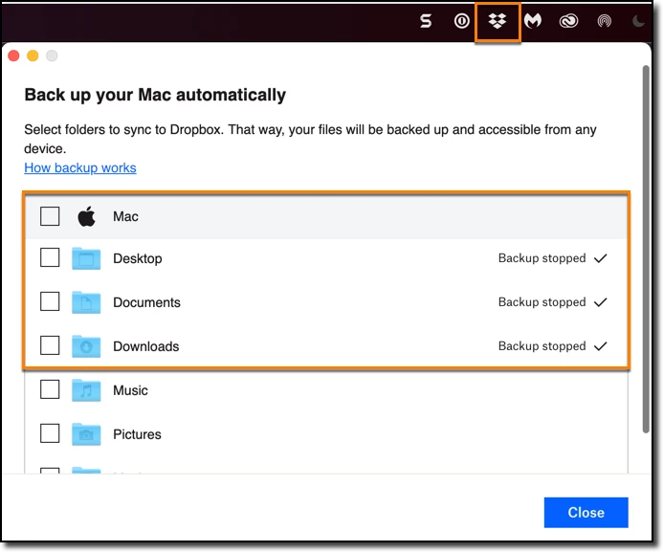This screenshot has height=552, width=663.
Task: Select the Downloads folder checkbox
Action: (x=50, y=345)
